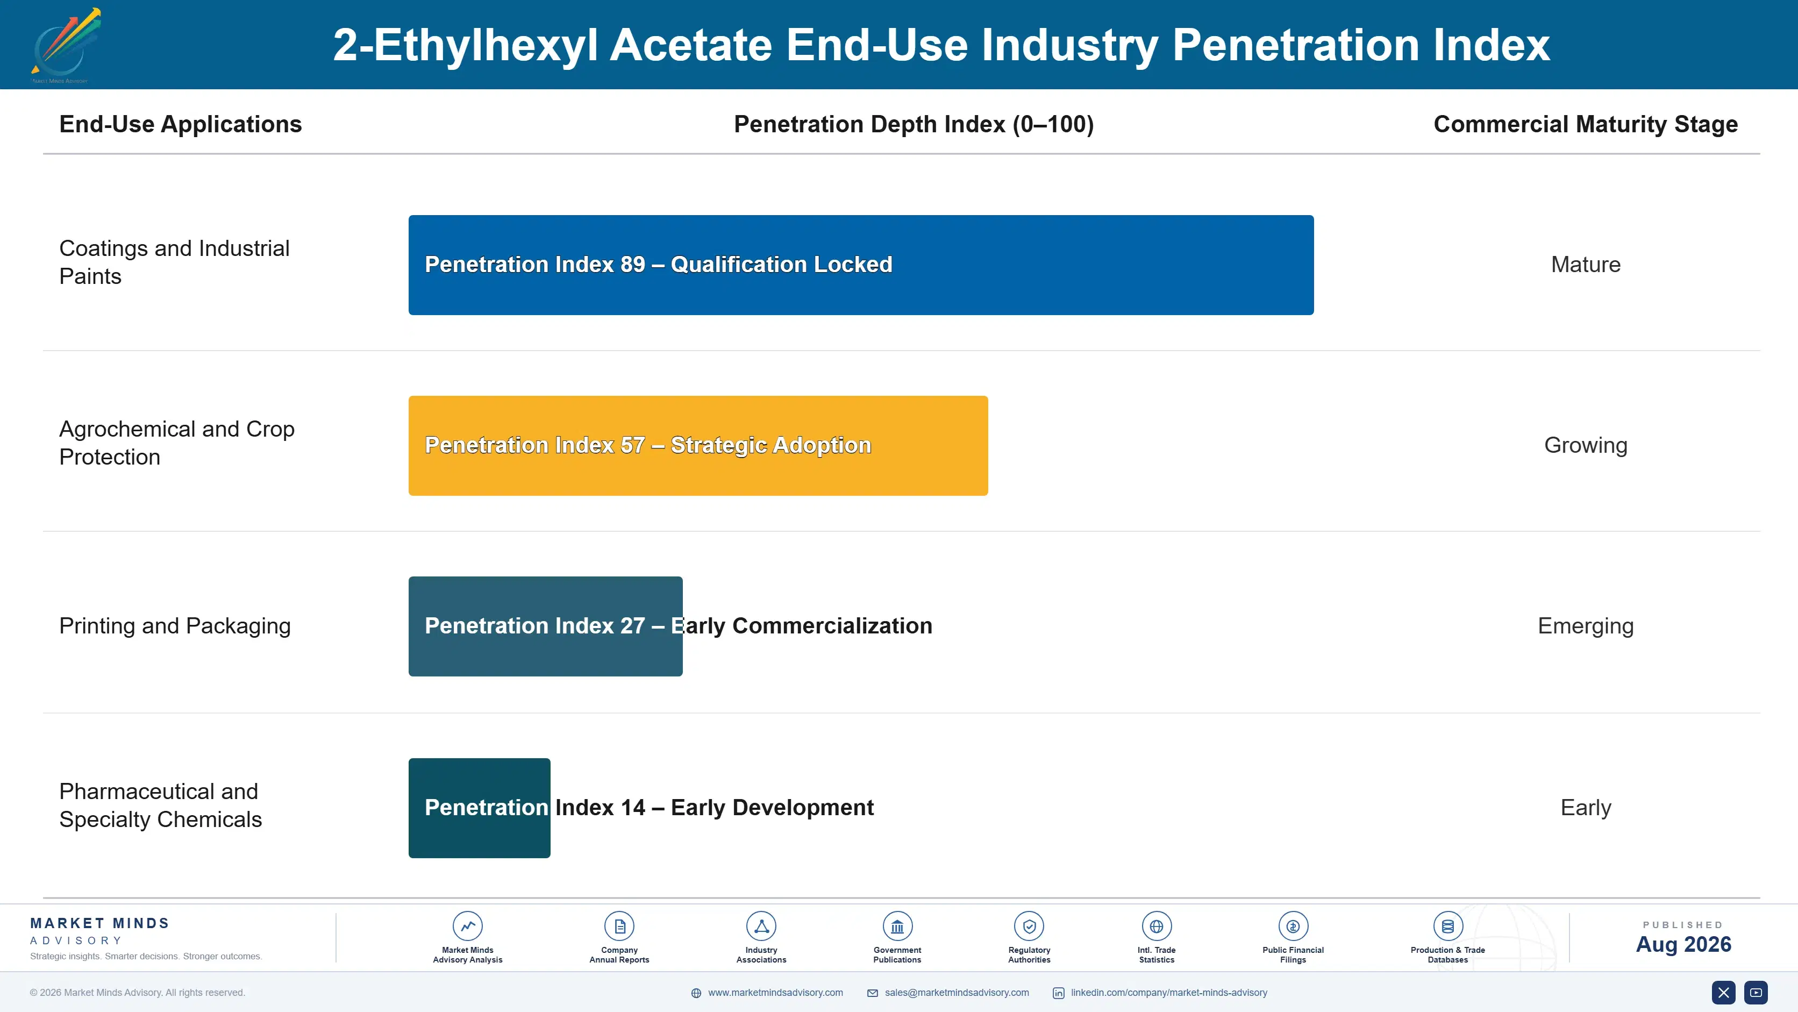Click the Public Financial Filings icon
This screenshot has height=1012, width=1798.
coord(1293,926)
